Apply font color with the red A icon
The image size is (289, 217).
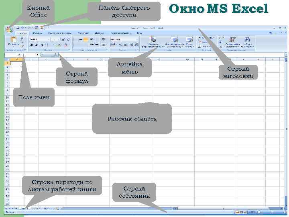(65, 45)
